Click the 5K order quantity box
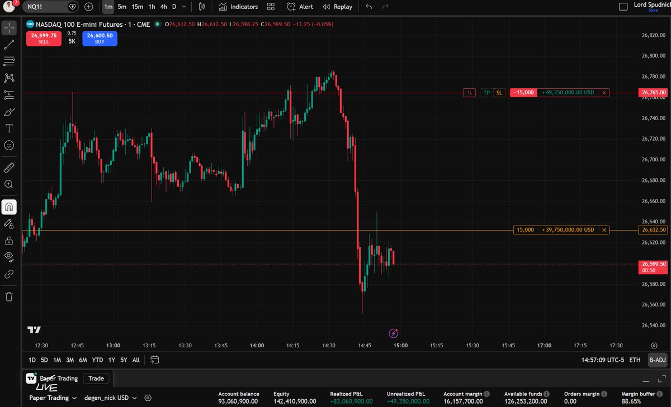The image size is (671, 407). click(x=72, y=41)
